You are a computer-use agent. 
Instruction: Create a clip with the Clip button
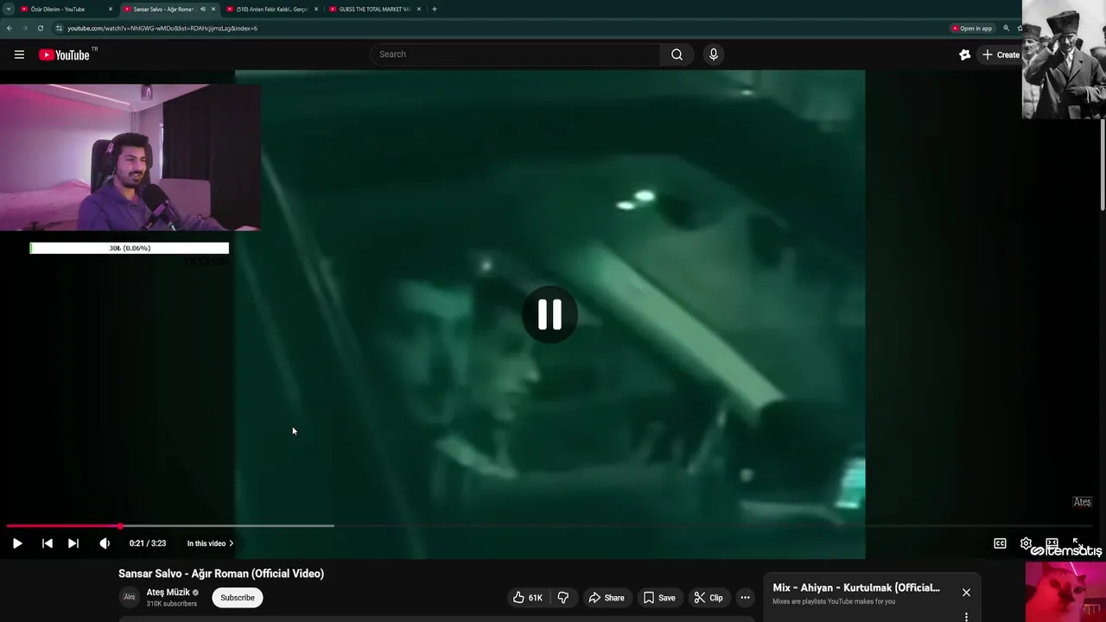(708, 598)
